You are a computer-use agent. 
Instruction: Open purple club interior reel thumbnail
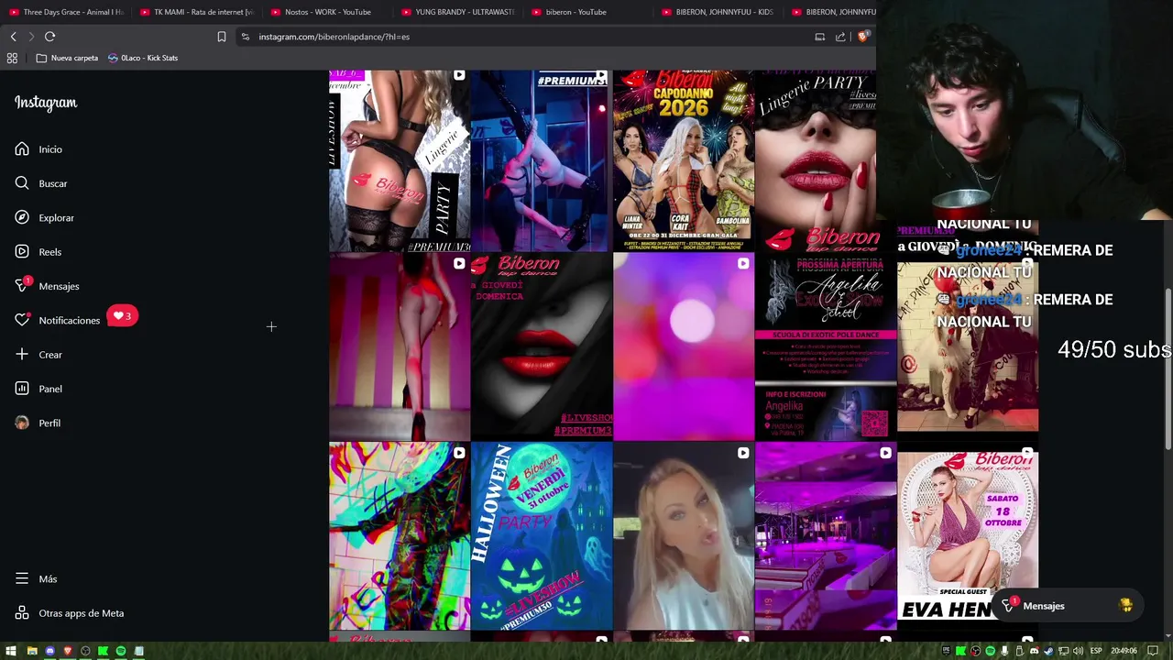[825, 536]
